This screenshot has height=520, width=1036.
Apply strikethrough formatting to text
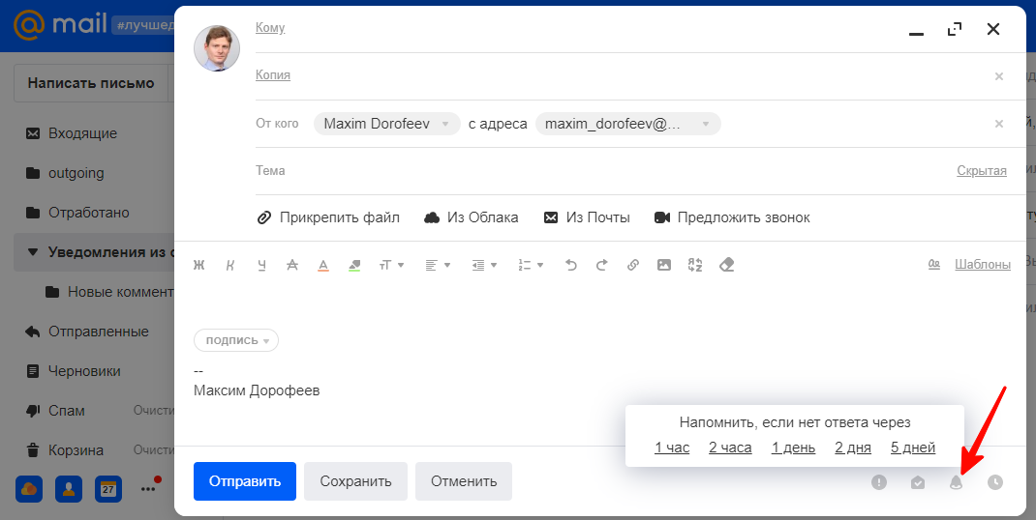(x=292, y=265)
